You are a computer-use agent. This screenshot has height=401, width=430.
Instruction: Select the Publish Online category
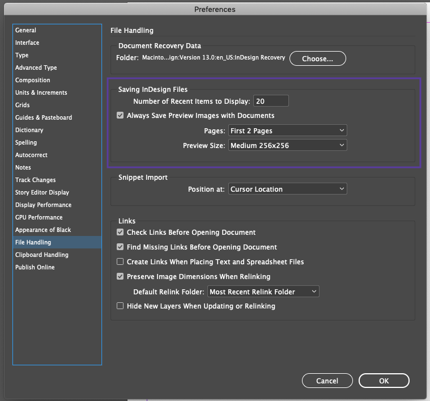click(x=35, y=268)
